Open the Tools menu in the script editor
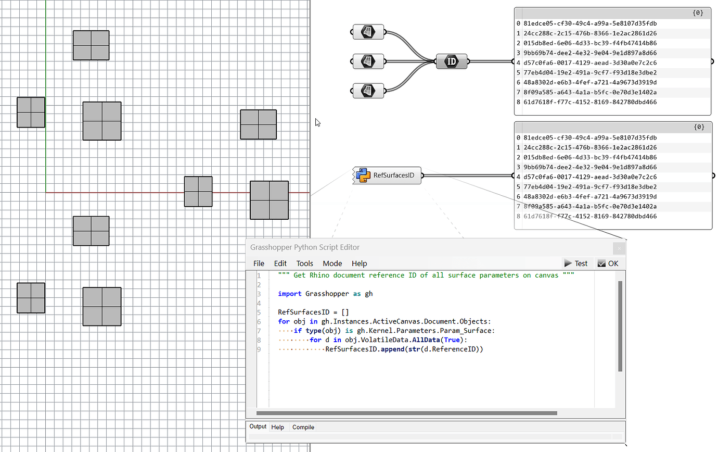Viewport: 718px width, 452px height. (x=304, y=263)
